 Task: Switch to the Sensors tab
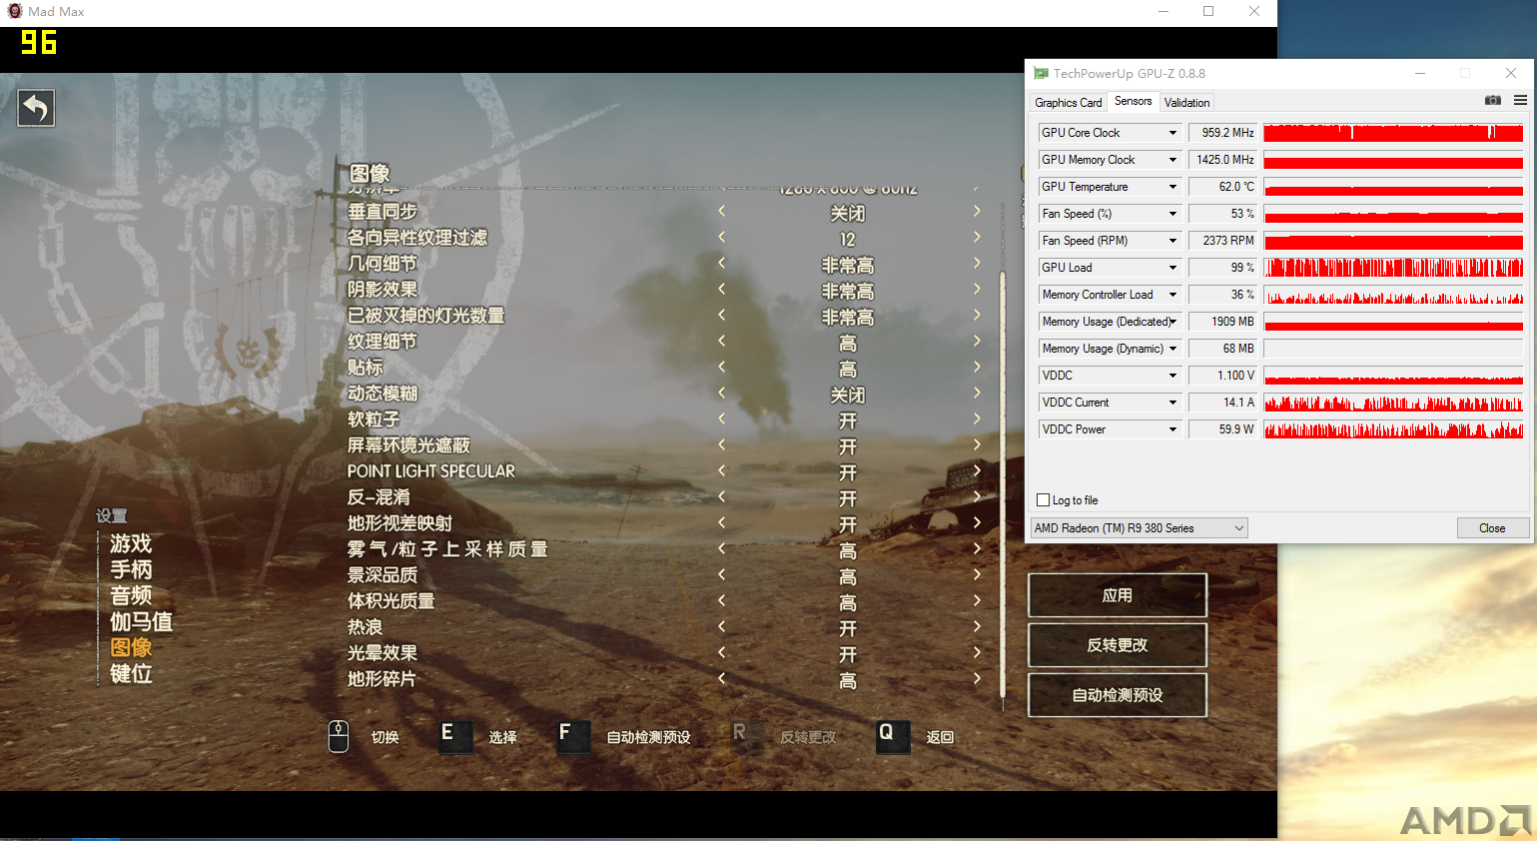[1133, 101]
